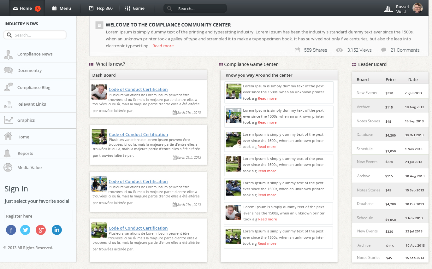Viewport: 432px width, 269px height.
Task: Select the Graphics sidebar icon
Action: pyautogui.click(x=8, y=120)
